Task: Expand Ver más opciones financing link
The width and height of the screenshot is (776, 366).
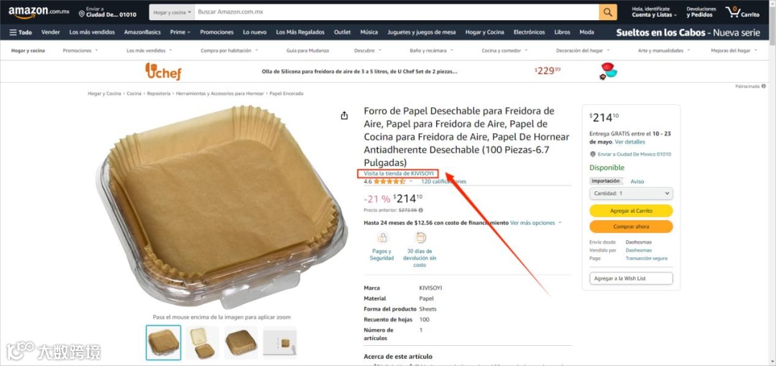Action: point(536,223)
